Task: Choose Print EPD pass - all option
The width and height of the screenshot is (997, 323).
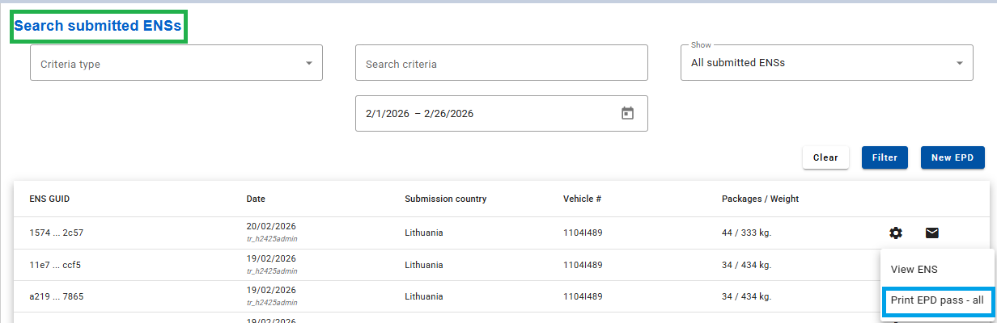Action: [x=937, y=300]
